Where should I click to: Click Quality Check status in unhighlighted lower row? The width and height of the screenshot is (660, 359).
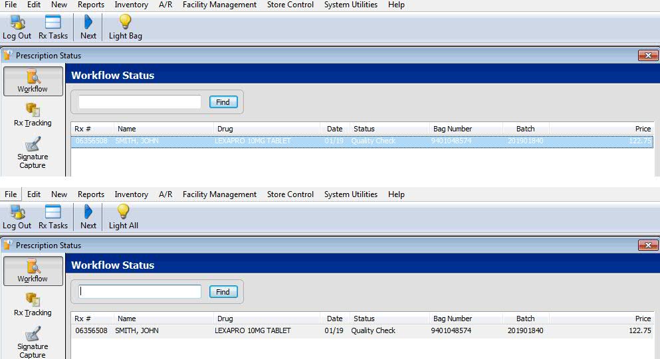click(x=374, y=331)
